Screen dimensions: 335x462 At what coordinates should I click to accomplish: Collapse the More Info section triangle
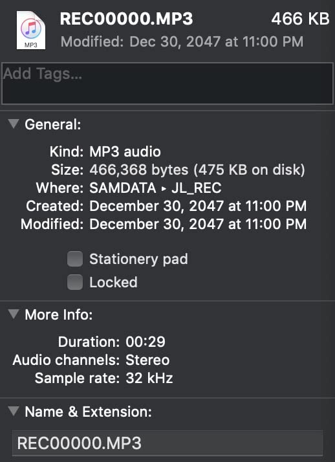point(14,314)
